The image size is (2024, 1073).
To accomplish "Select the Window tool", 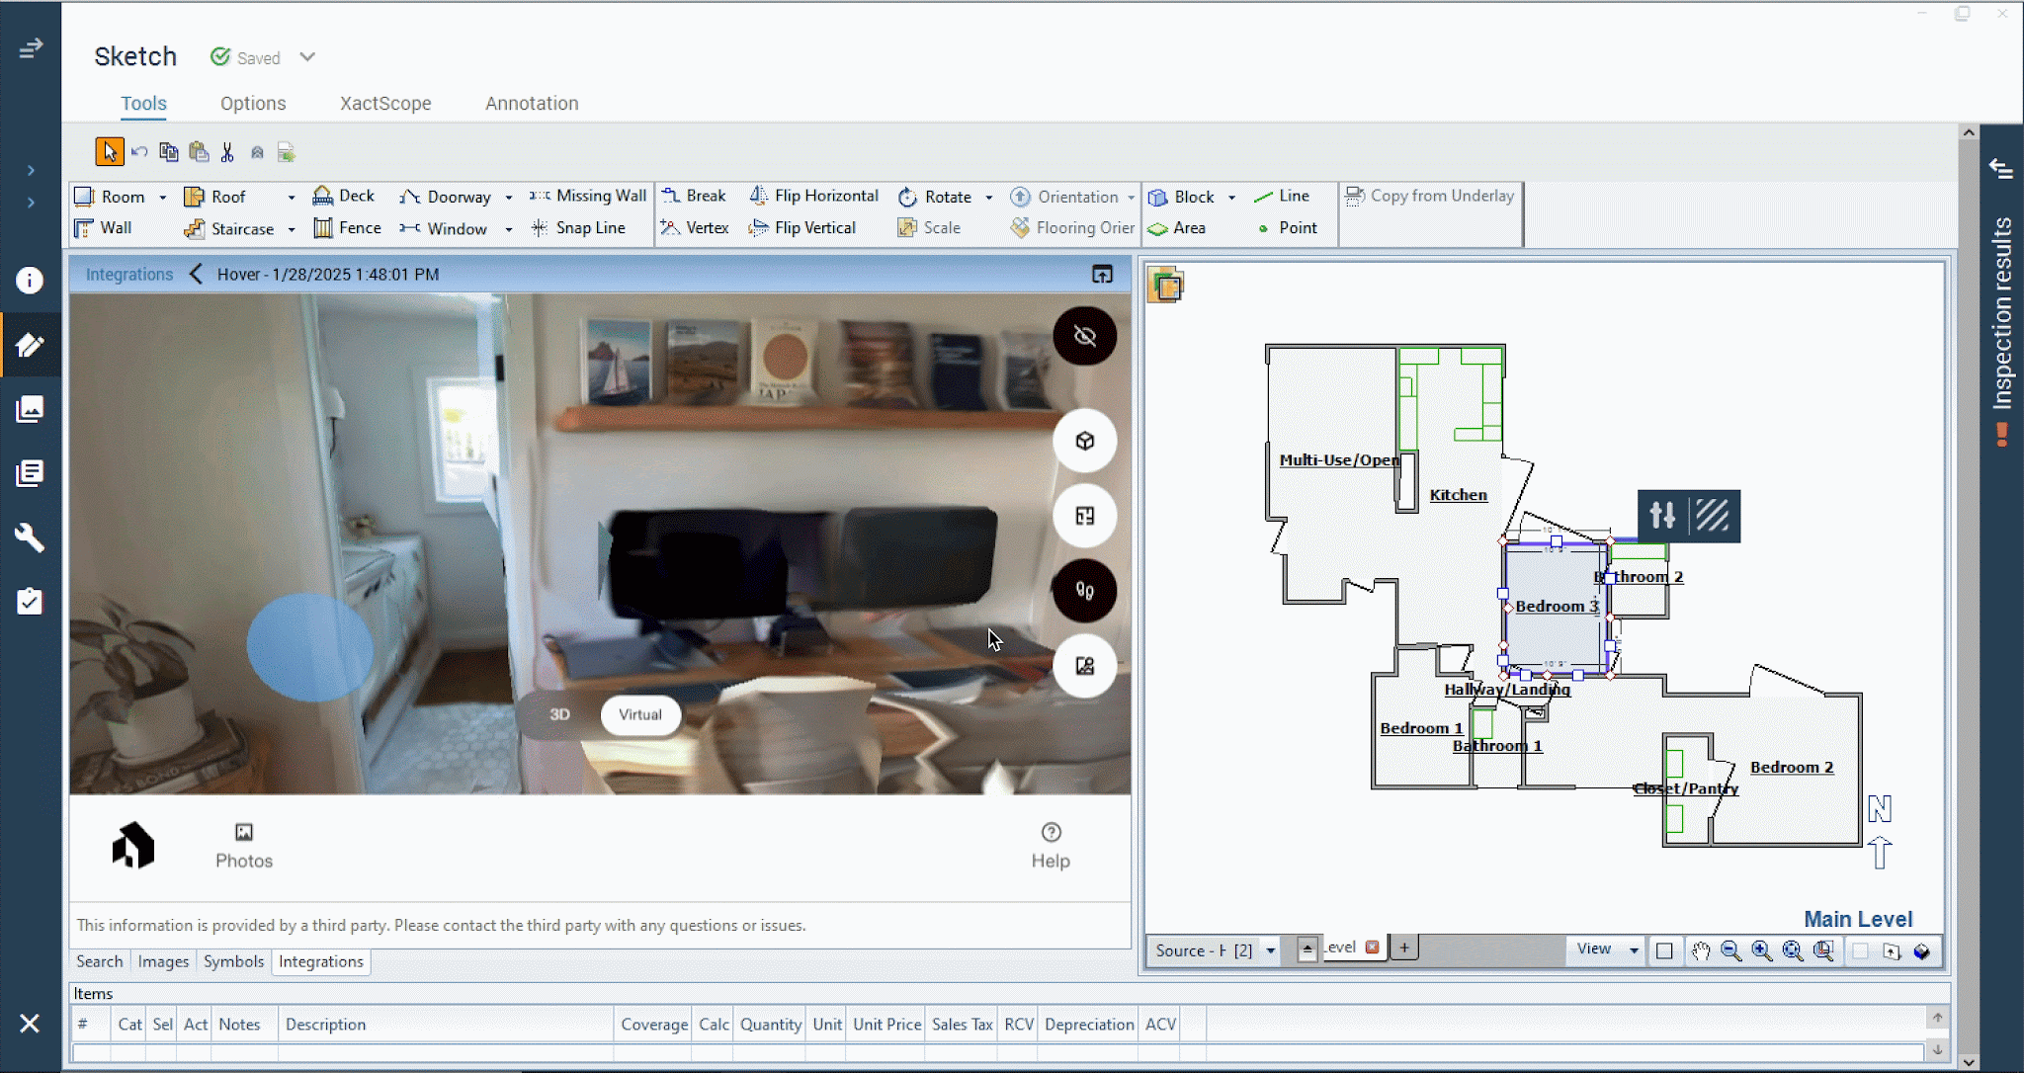I will tap(444, 229).
